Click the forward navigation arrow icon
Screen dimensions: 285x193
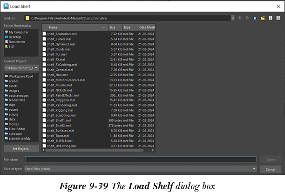coord(247,18)
